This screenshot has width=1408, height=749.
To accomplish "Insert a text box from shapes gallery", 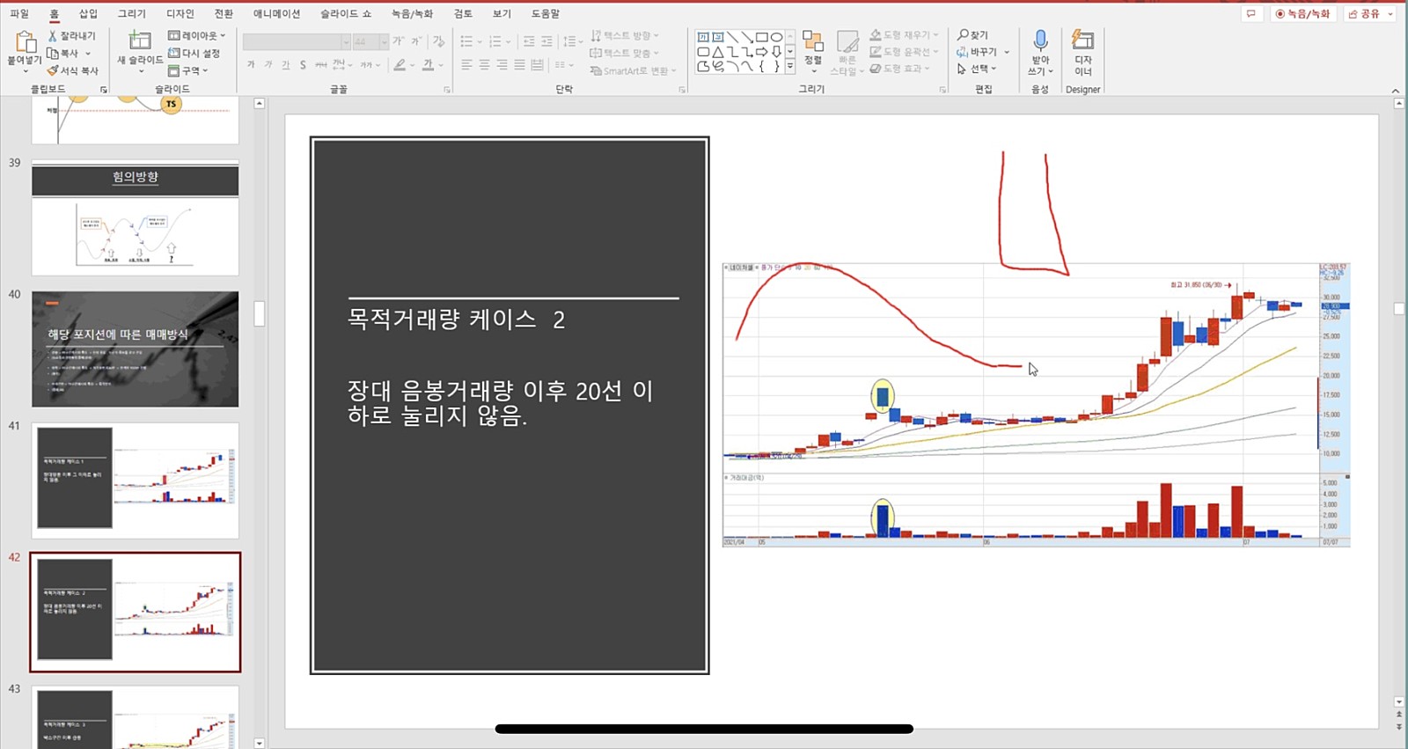I will (x=703, y=37).
